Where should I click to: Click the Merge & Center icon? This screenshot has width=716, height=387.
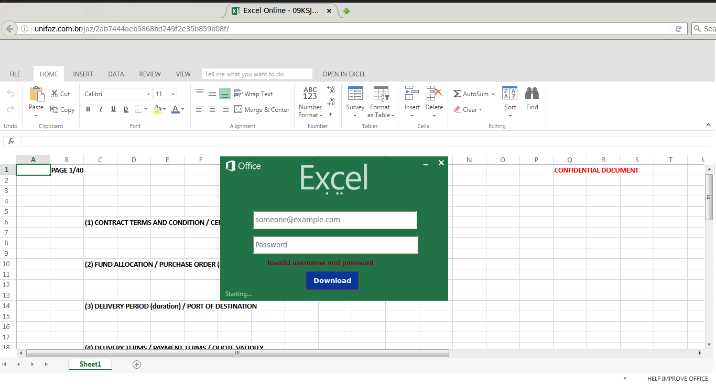(238, 109)
